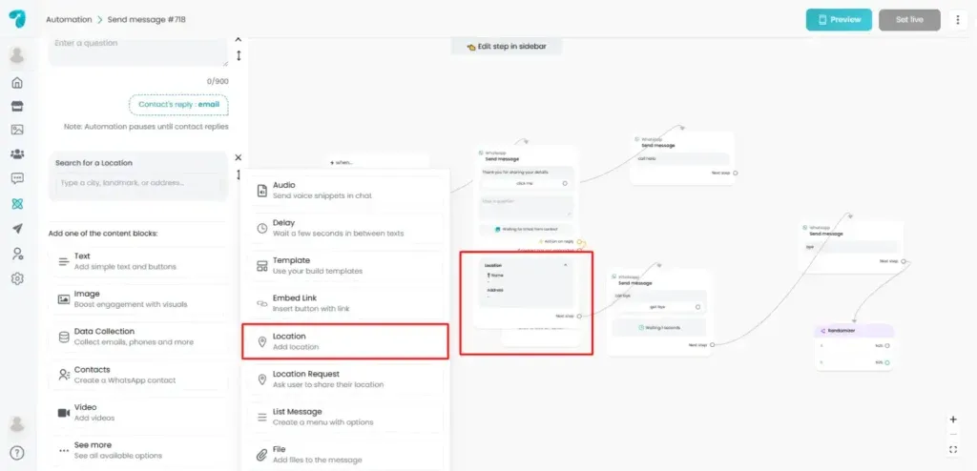Click the Waiting seconds delay block
This screenshot has width=977, height=471.
659,327
